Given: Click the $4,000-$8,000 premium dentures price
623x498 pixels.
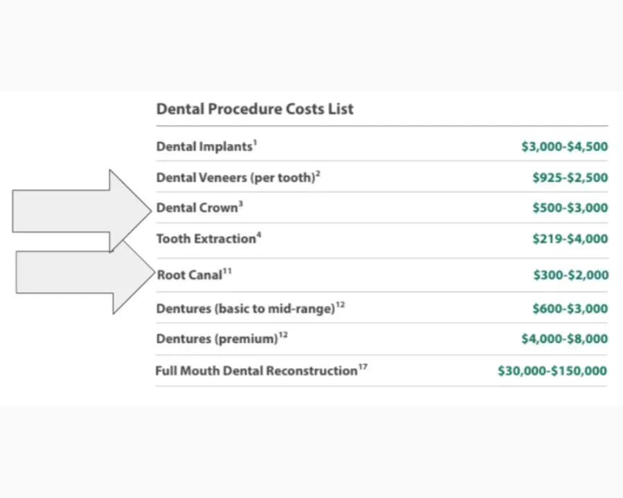Looking at the screenshot, I should tap(564, 340).
